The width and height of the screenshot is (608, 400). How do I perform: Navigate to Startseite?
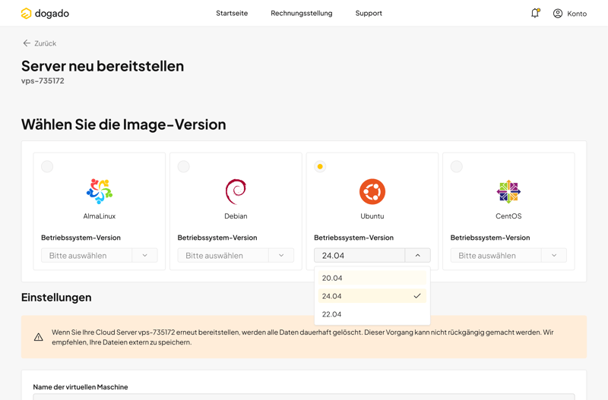pos(232,13)
